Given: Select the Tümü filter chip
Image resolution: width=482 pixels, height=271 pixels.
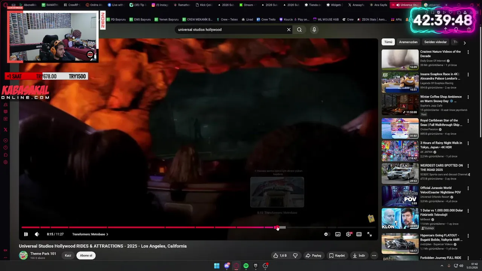Looking at the screenshot, I should pyautogui.click(x=388, y=42).
